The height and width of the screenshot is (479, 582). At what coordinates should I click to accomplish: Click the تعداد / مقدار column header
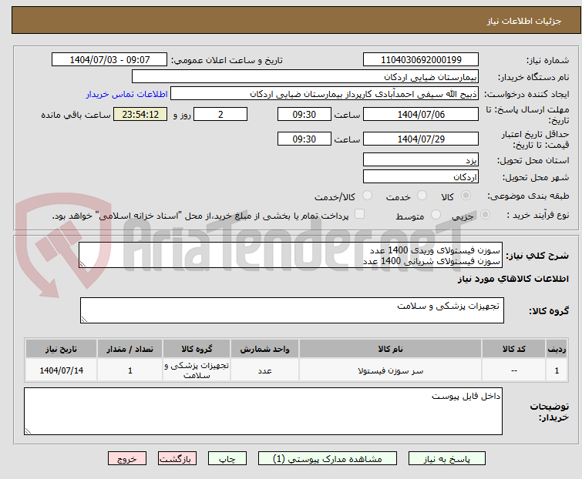click(130, 349)
